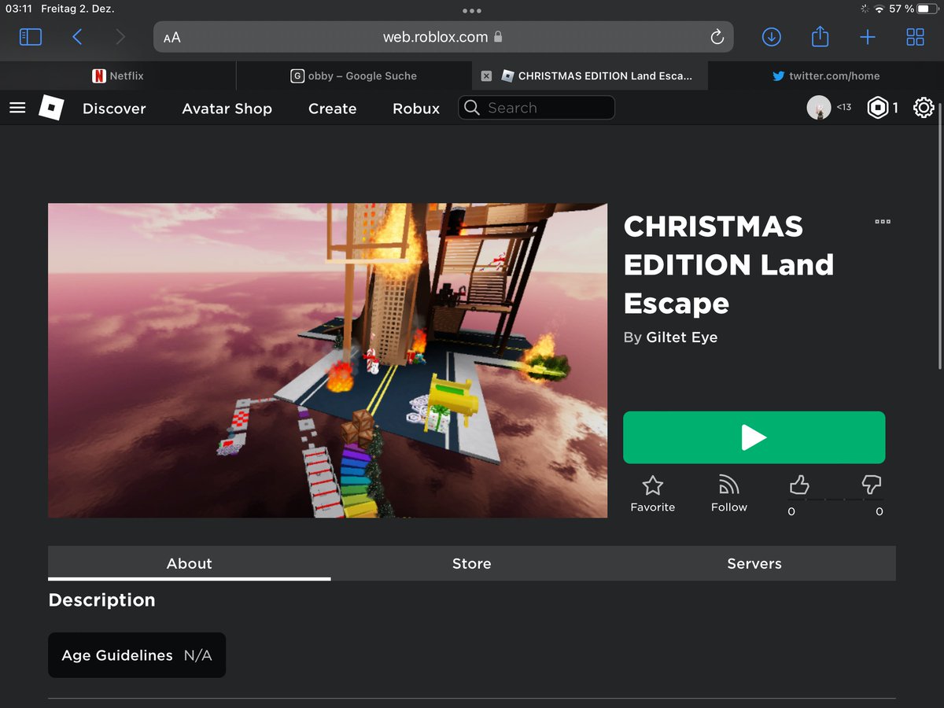
Task: Tap the Safari share icon
Action: [820, 36]
